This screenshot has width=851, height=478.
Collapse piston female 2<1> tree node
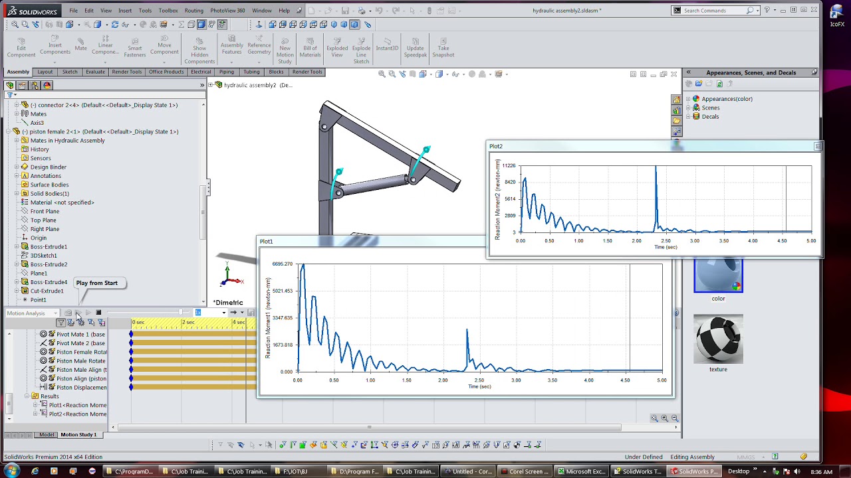click(x=9, y=131)
